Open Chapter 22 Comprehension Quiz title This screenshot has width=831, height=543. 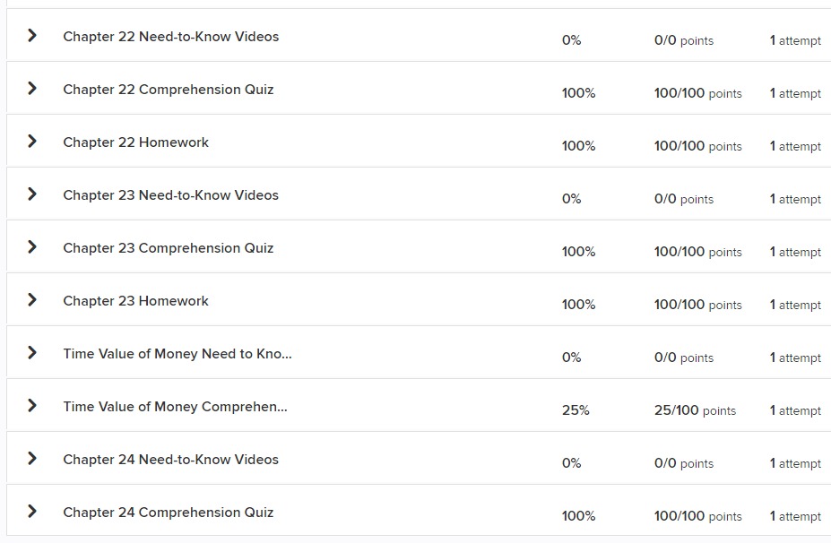pyautogui.click(x=168, y=90)
